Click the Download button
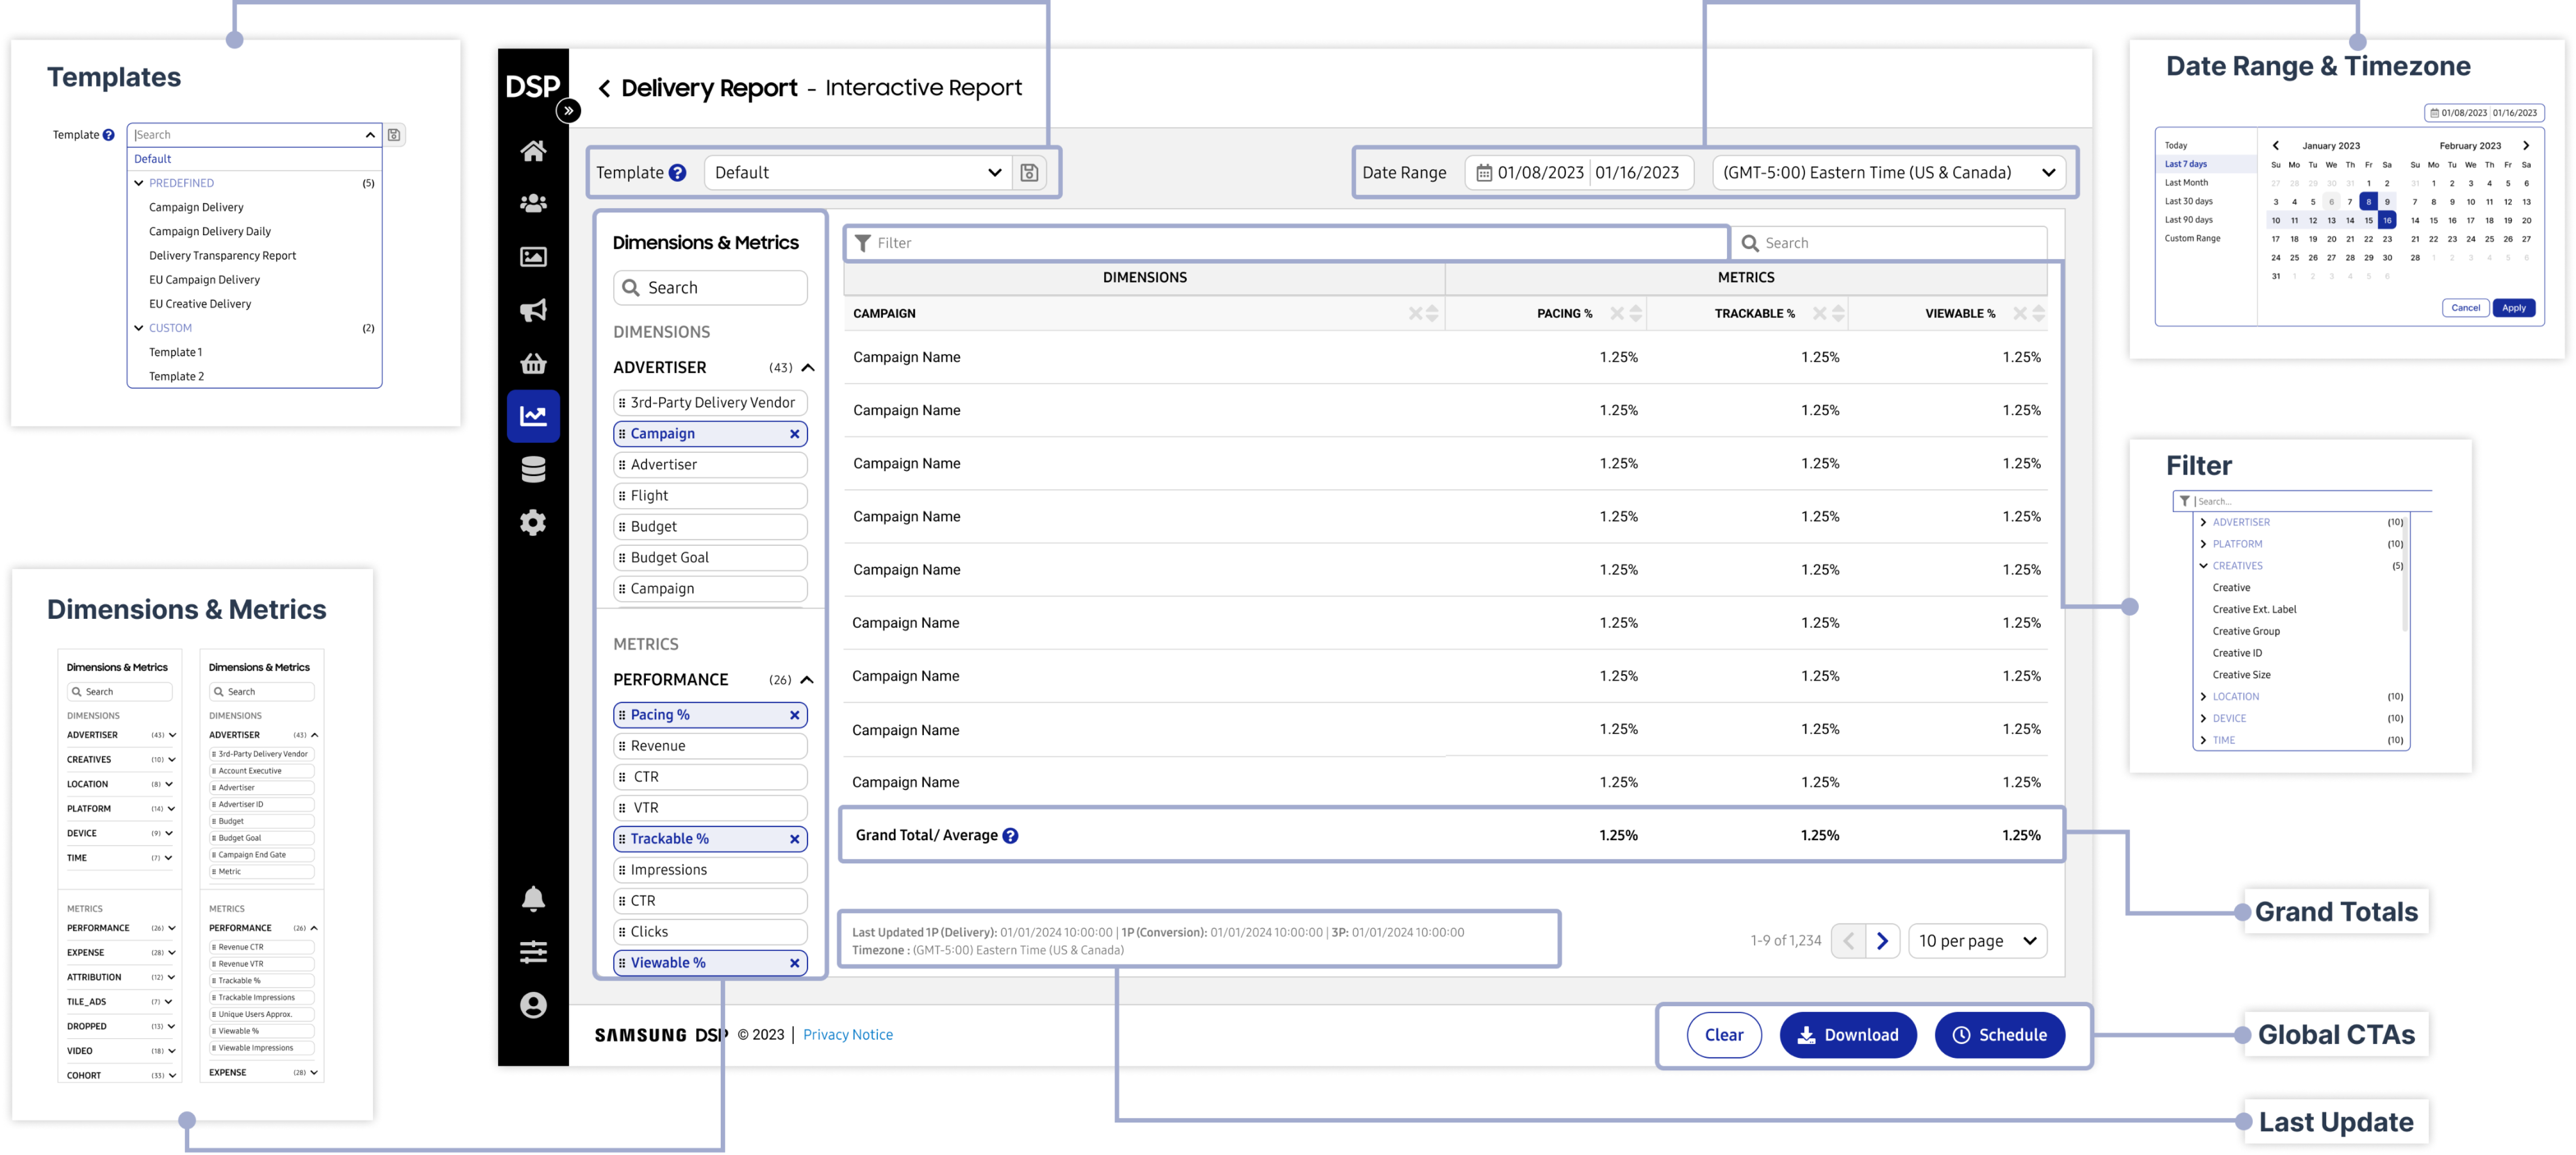The height and width of the screenshot is (1155, 2576). click(x=1847, y=1035)
